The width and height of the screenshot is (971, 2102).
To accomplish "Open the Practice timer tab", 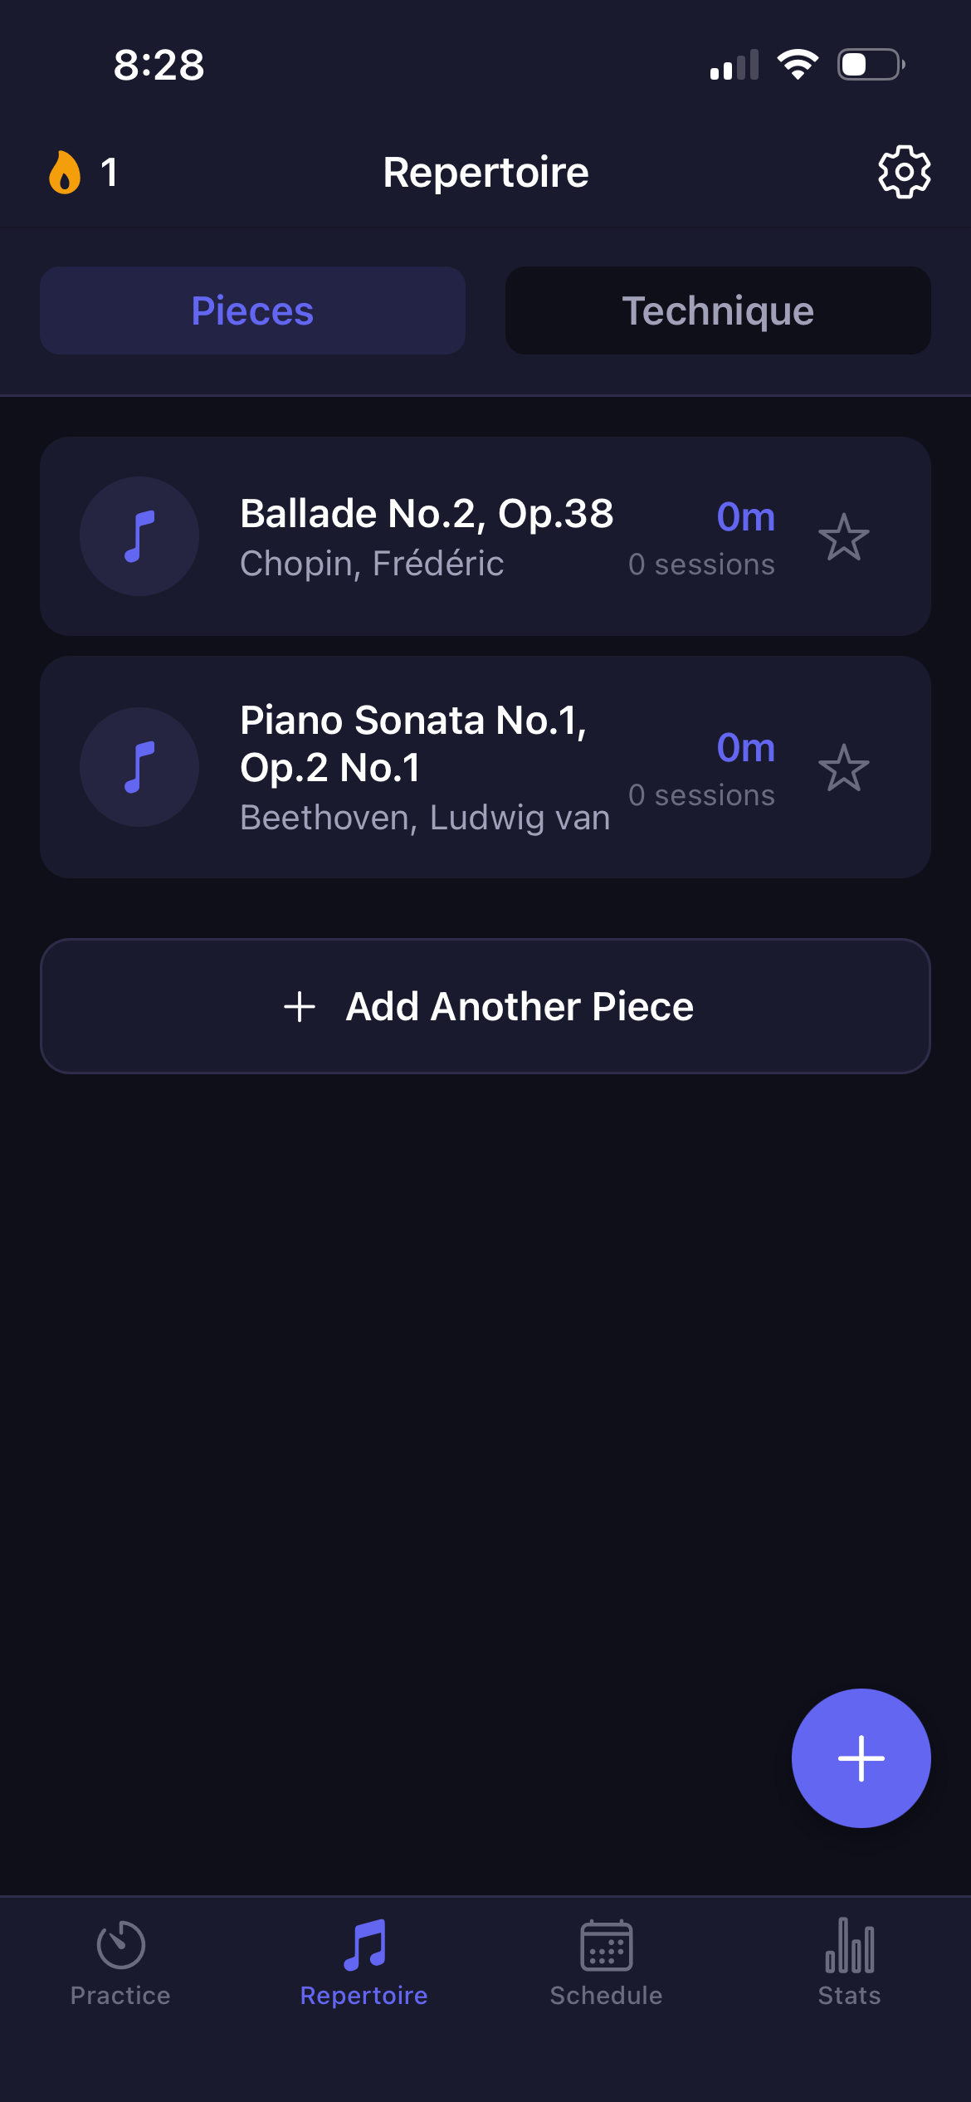I will pos(120,1963).
